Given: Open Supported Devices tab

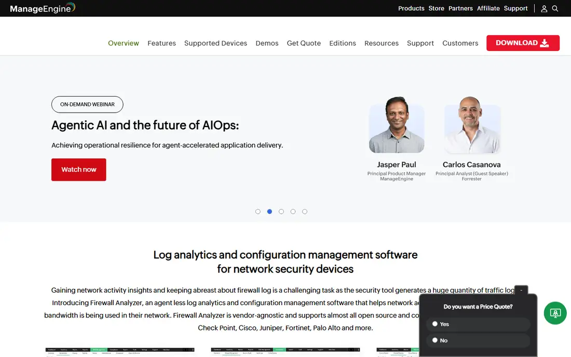Looking at the screenshot, I should (215, 43).
